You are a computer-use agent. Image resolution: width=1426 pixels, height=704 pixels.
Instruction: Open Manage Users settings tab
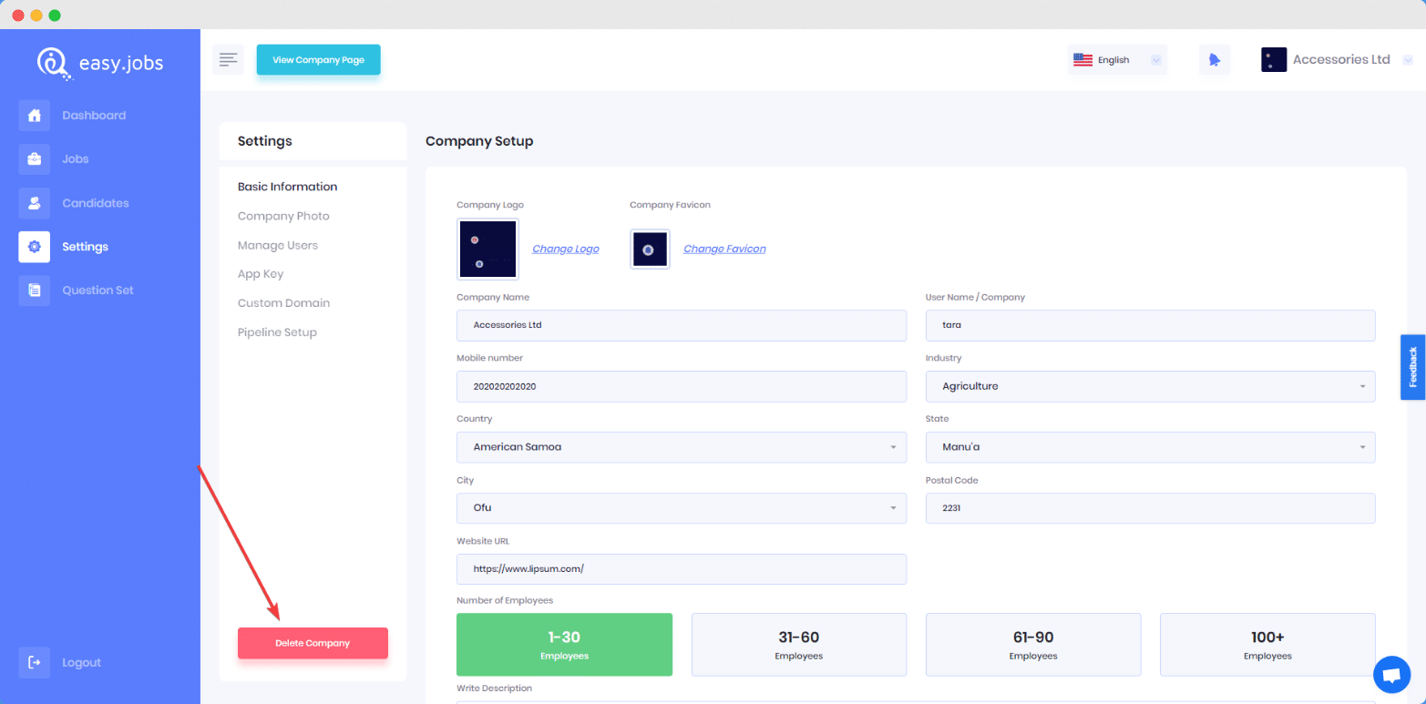tap(278, 245)
